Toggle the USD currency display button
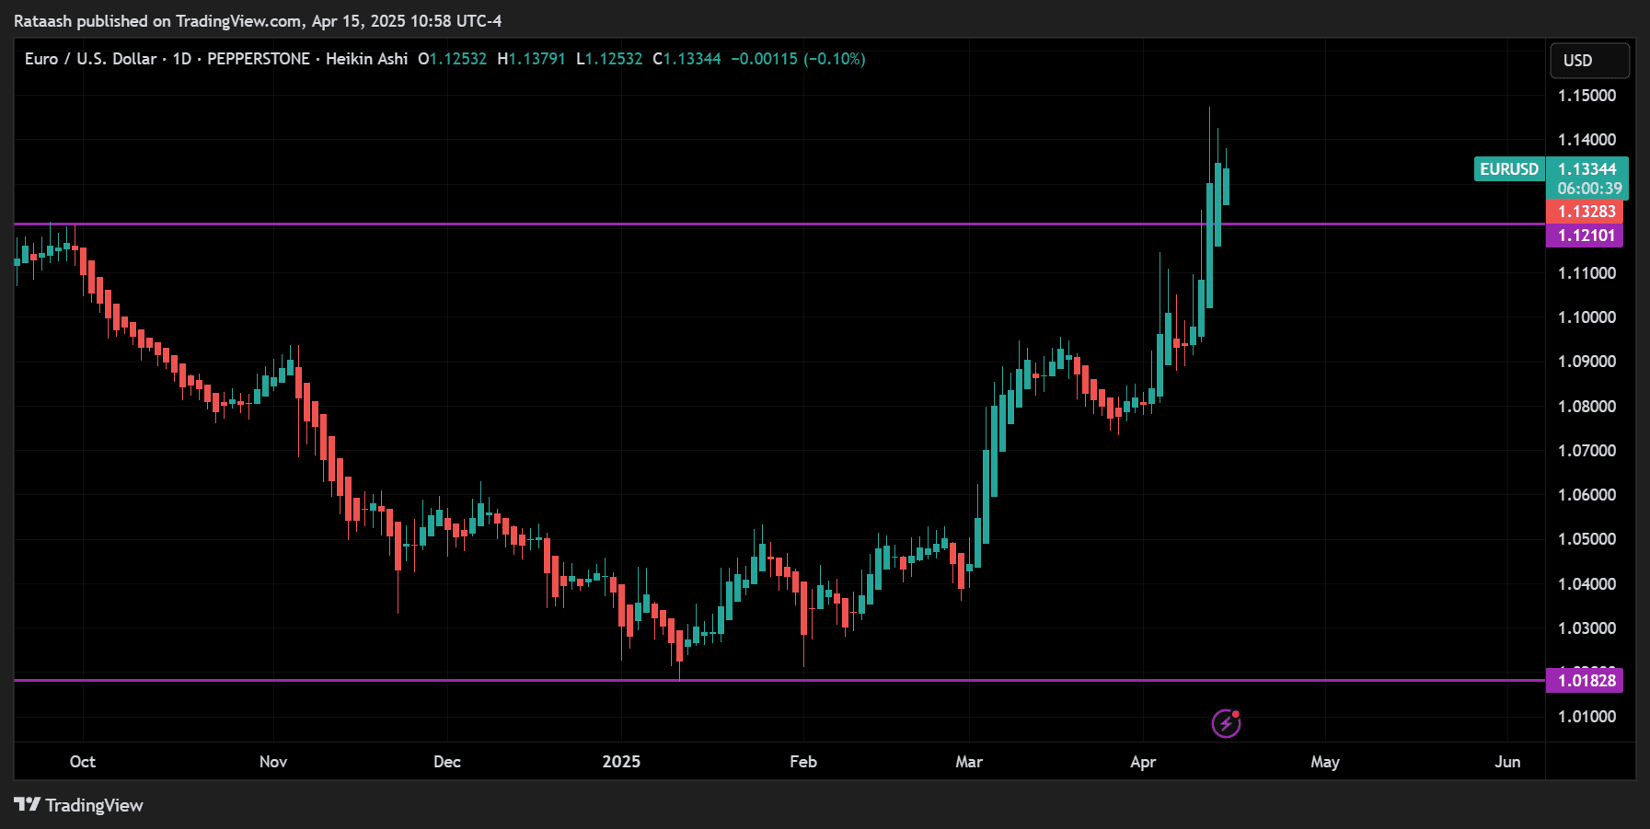Viewport: 1650px width, 829px height. [1589, 61]
